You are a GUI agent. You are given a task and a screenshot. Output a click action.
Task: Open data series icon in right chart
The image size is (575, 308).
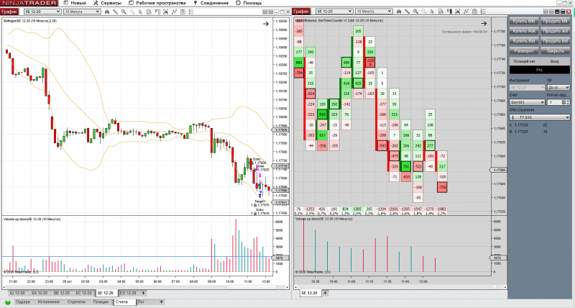[x=441, y=12]
